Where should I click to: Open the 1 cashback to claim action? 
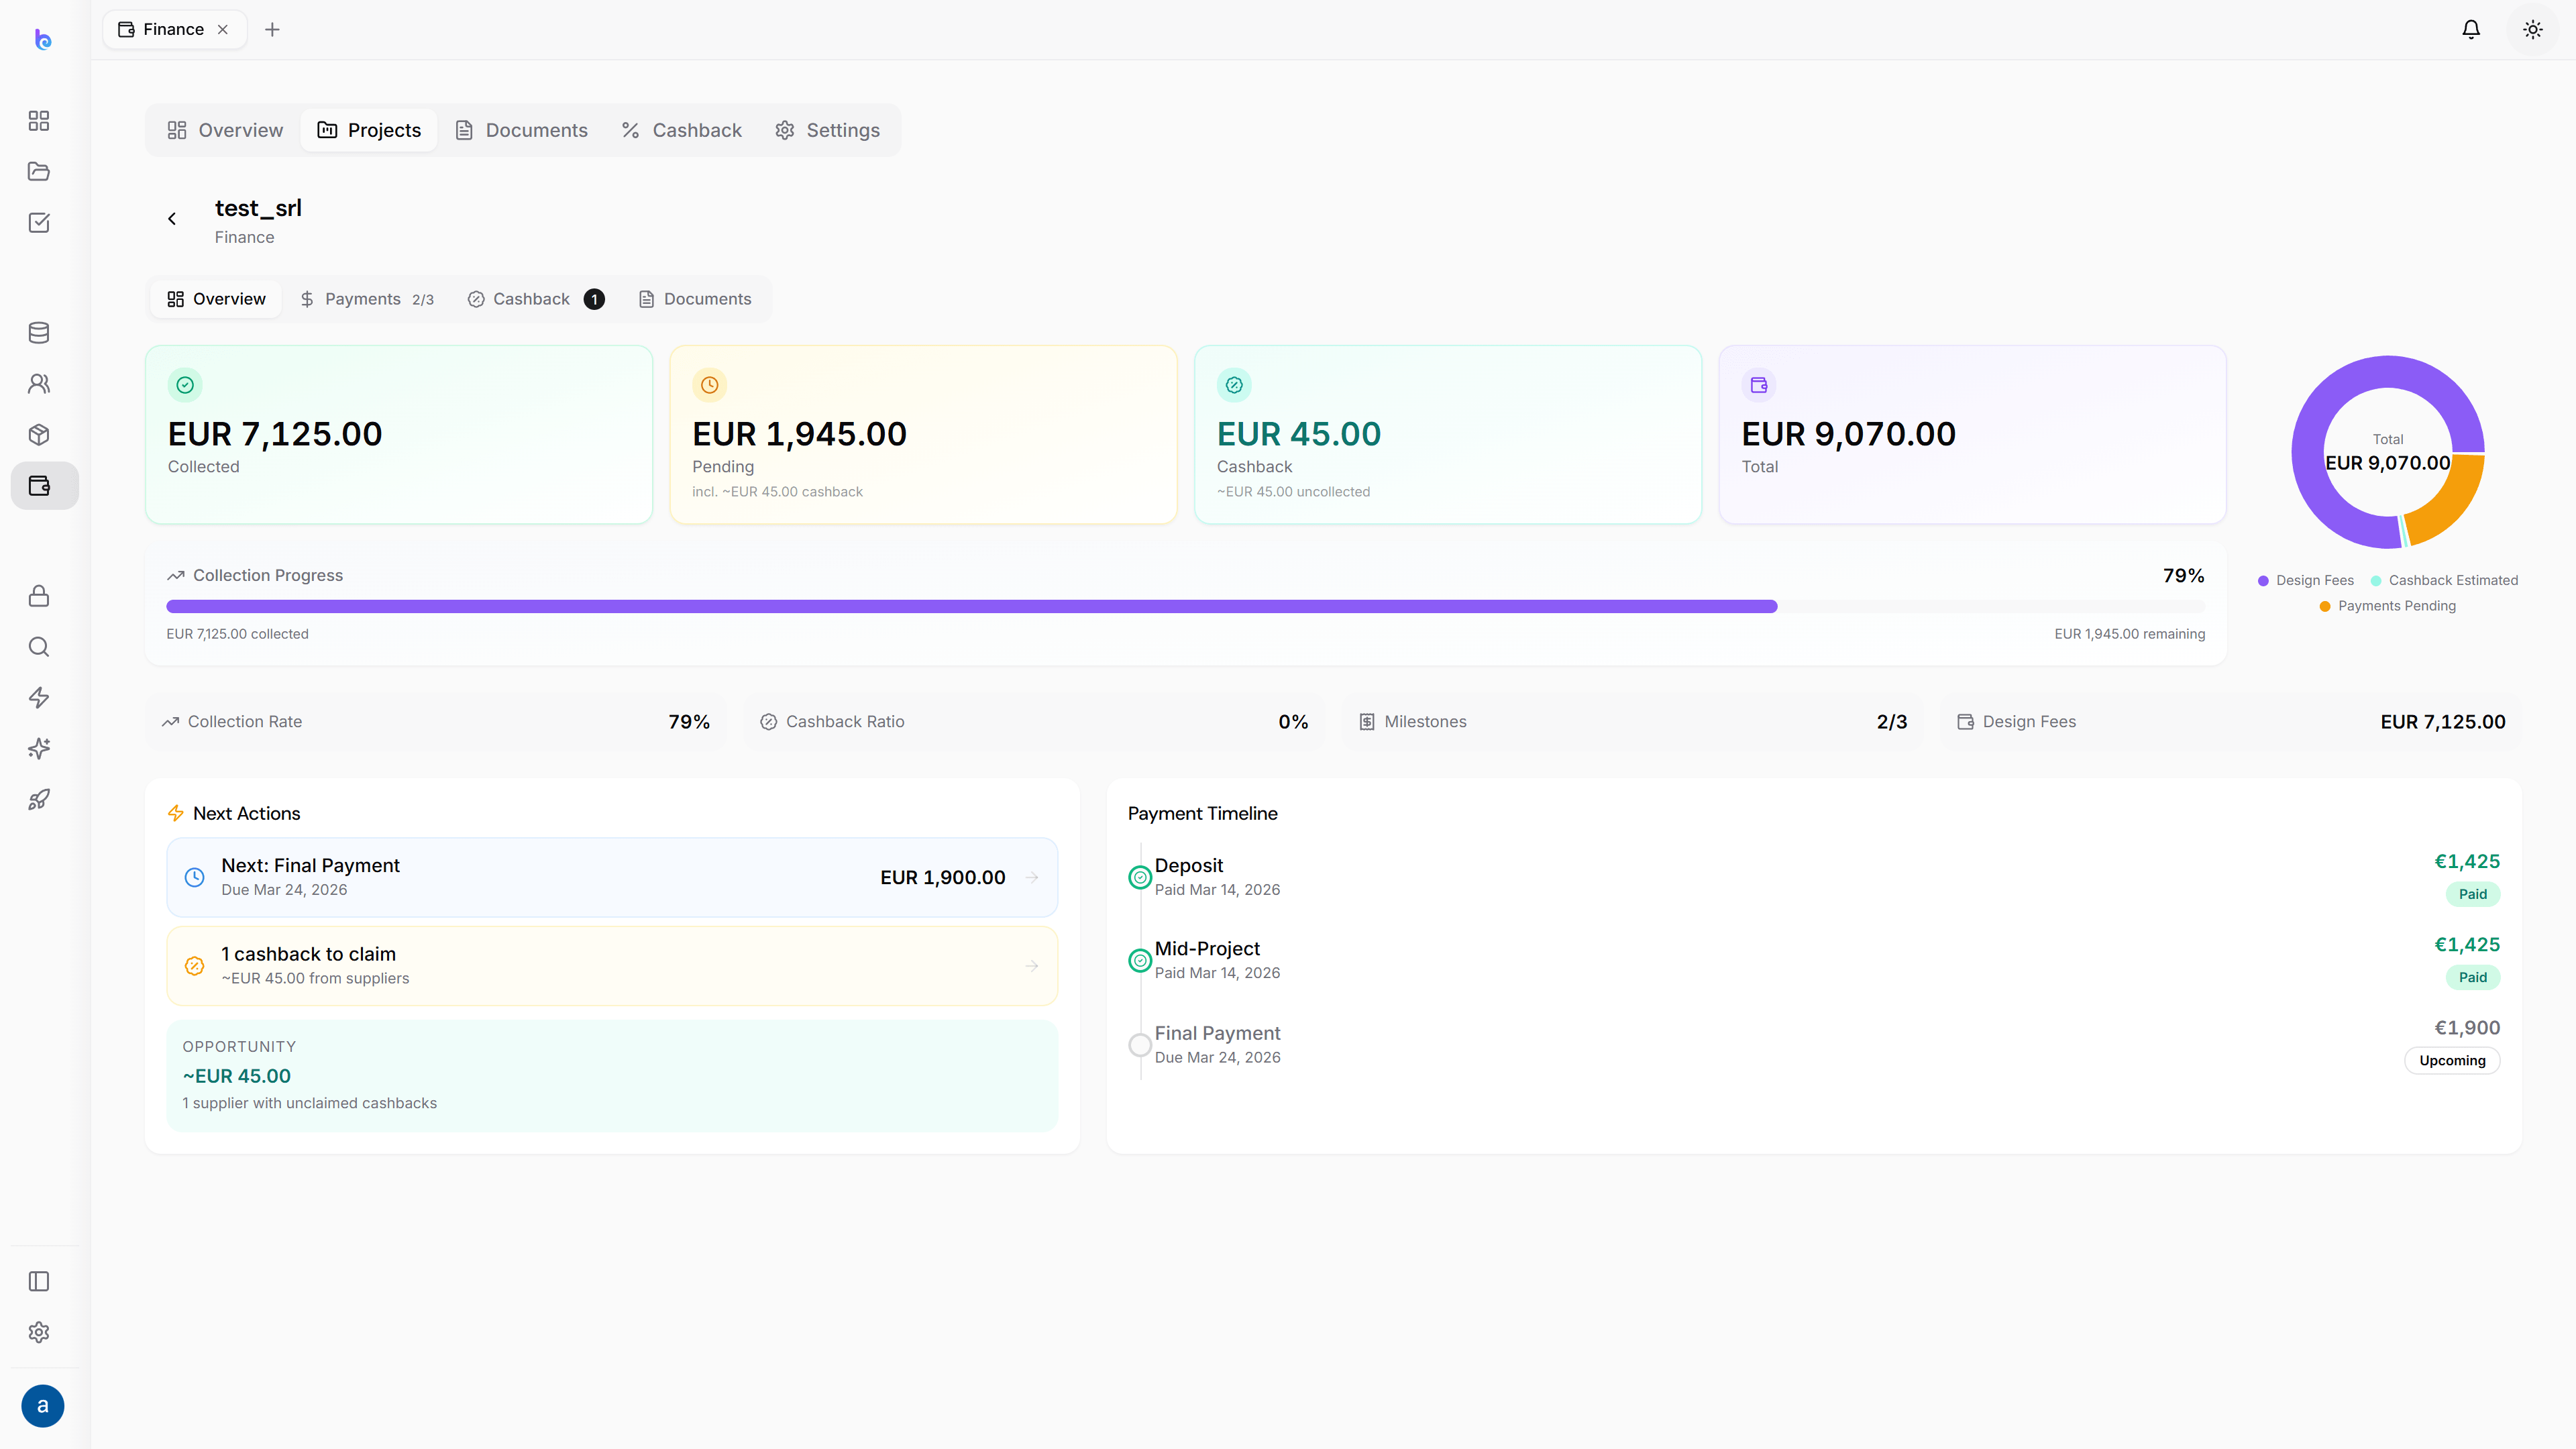[x=612, y=966]
